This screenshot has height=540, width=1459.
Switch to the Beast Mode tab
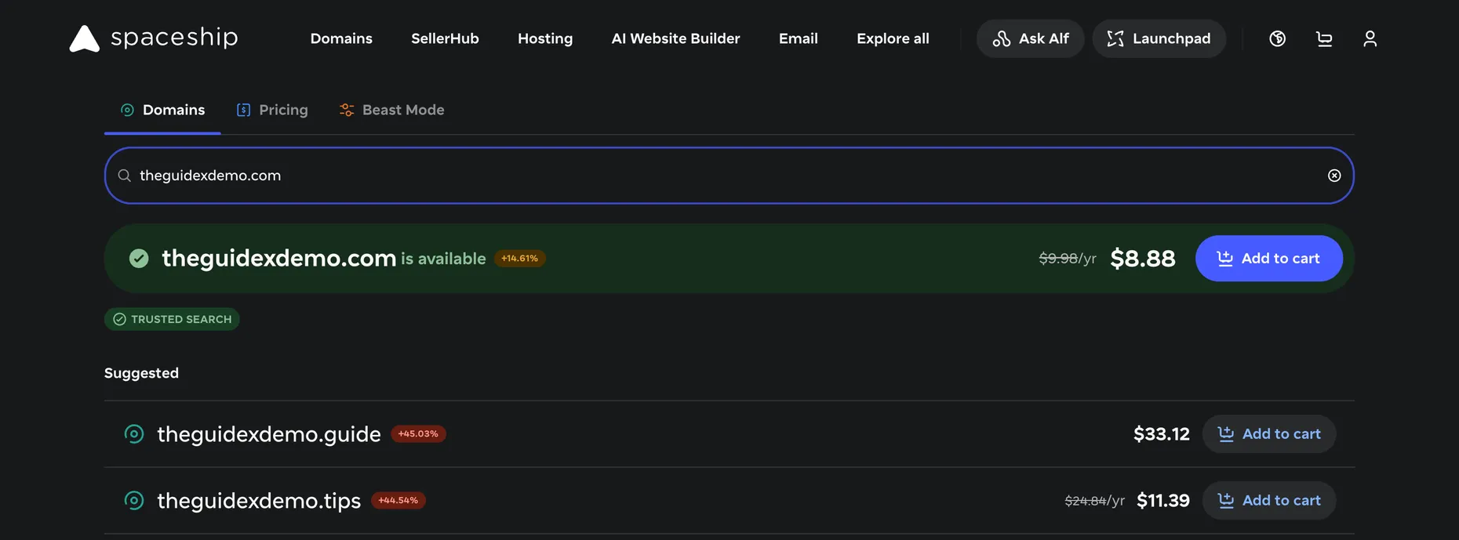[391, 110]
